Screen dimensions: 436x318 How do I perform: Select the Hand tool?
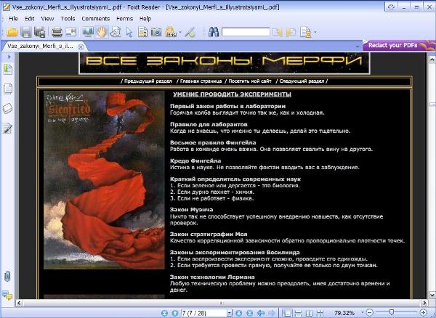point(102,32)
